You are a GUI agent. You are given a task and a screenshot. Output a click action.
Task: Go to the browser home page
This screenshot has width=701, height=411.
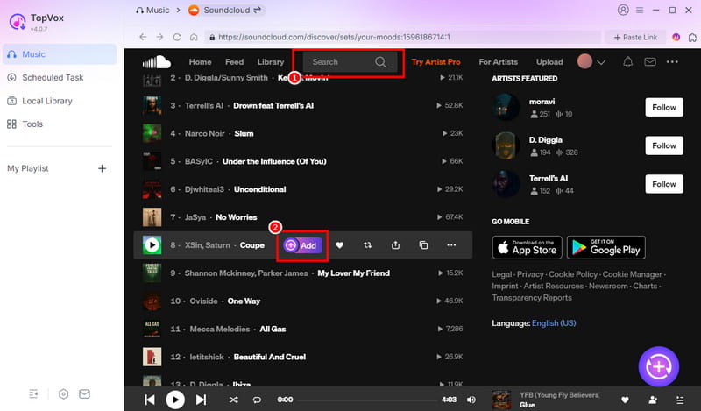click(x=194, y=37)
